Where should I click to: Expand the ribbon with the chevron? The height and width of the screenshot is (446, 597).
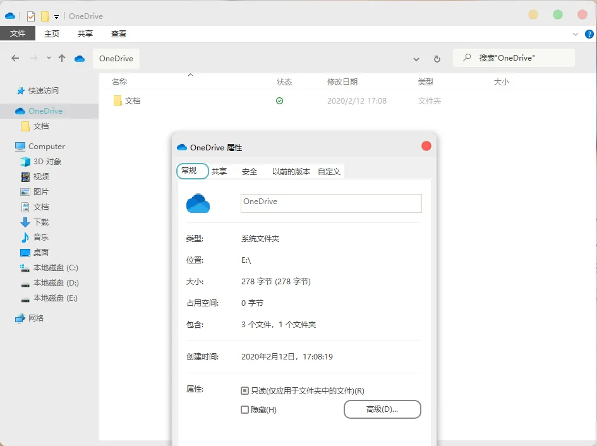coord(576,34)
